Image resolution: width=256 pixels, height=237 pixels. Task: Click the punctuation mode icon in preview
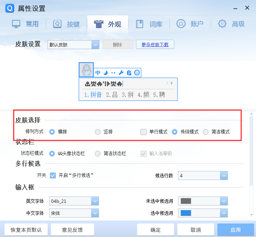pos(113,73)
